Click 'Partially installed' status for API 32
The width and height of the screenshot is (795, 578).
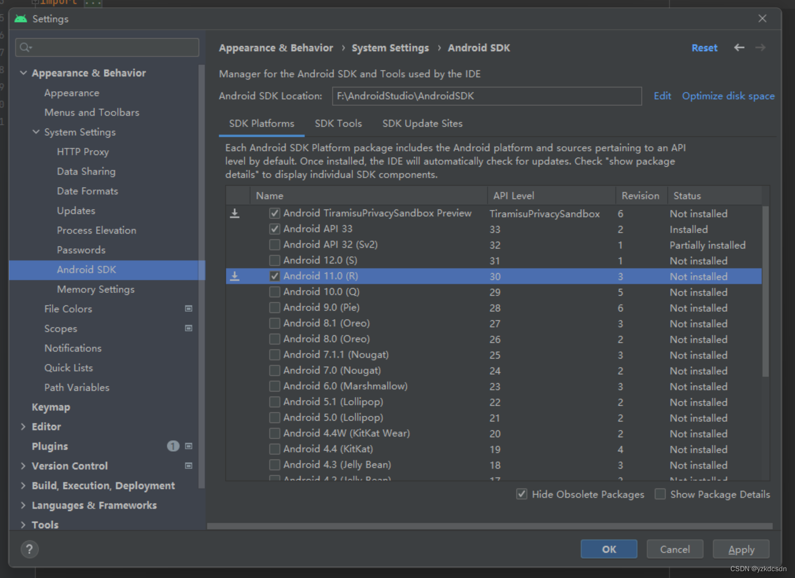(707, 245)
